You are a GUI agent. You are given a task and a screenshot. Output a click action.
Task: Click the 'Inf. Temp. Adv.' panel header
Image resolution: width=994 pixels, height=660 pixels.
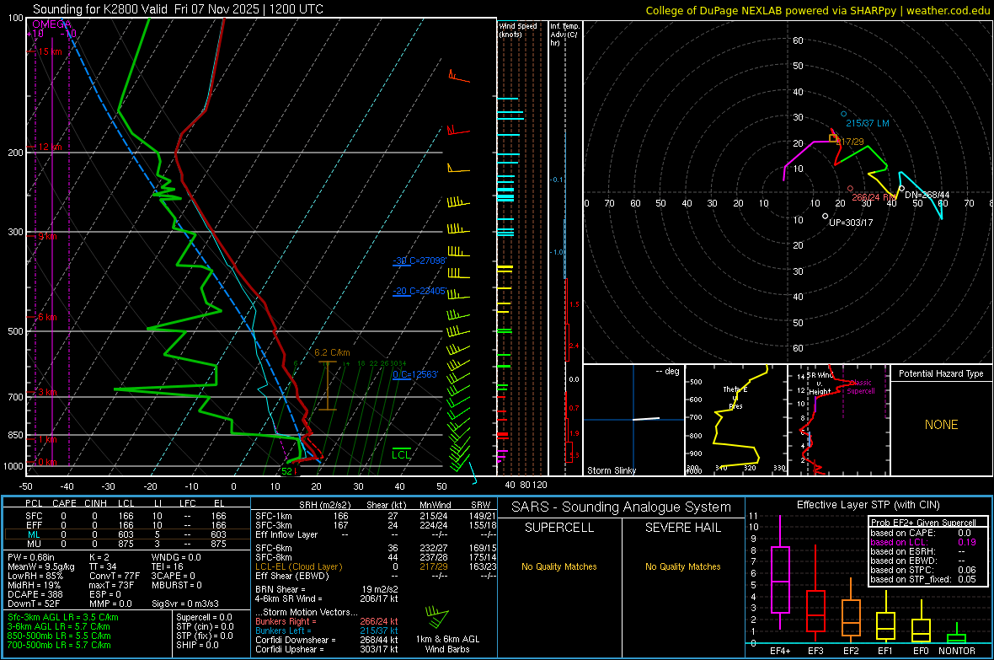(x=564, y=35)
